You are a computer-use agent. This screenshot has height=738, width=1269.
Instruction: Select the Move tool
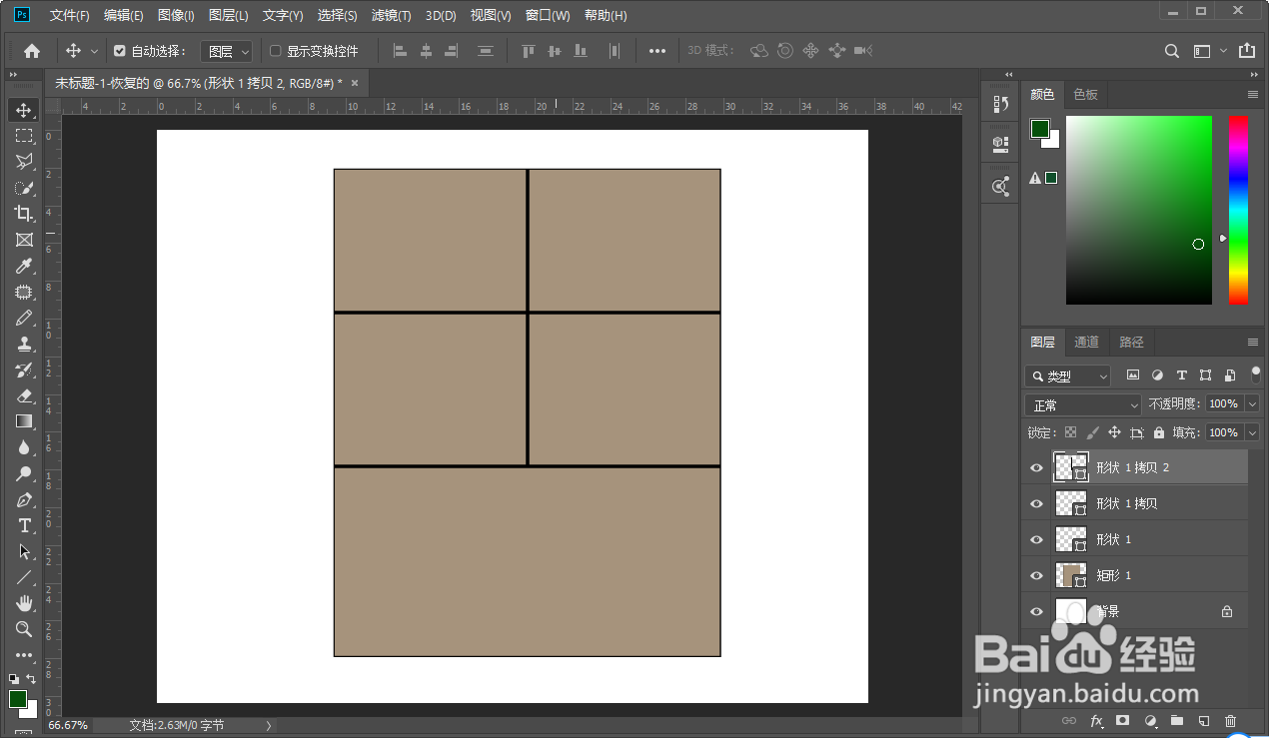pos(23,110)
